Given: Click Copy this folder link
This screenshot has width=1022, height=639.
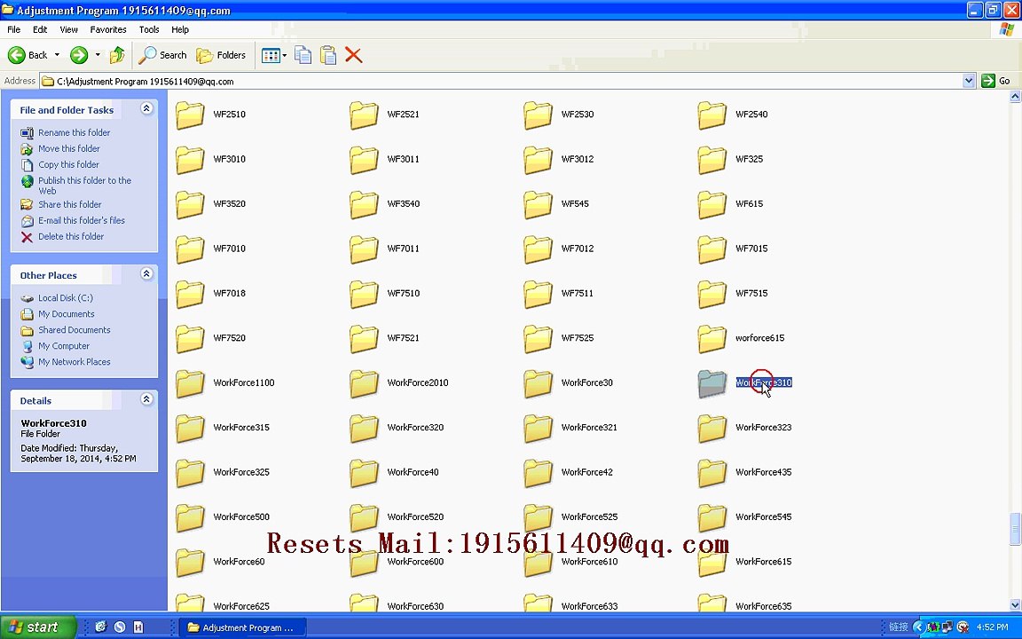Looking at the screenshot, I should coord(68,165).
